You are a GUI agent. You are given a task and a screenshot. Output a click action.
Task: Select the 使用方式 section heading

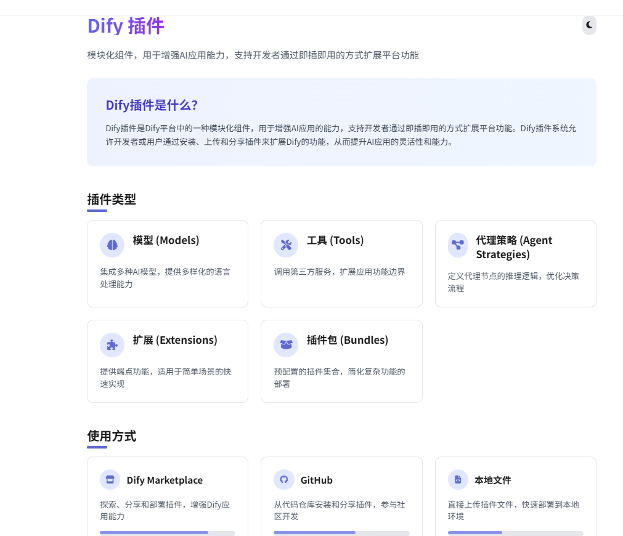111,436
